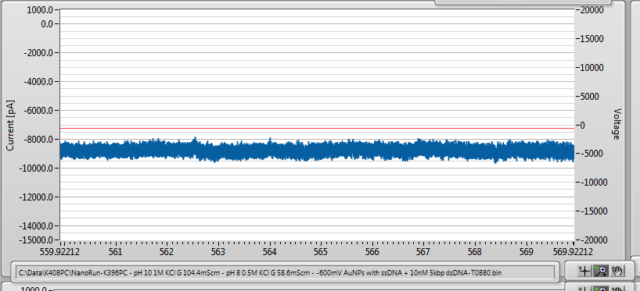
Task: Click the 561 tick on the time axis
Action: click(116, 252)
